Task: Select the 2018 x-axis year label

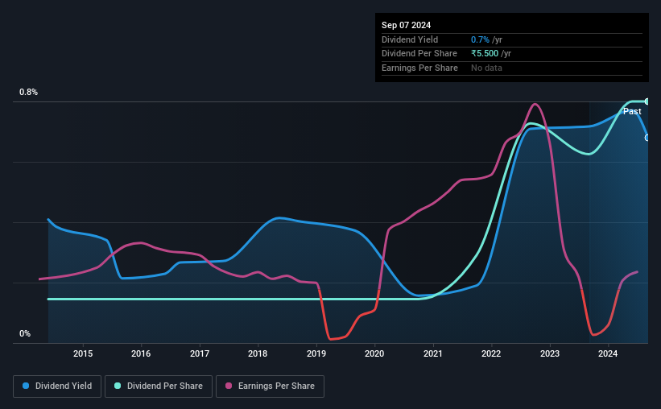Action: pos(258,353)
